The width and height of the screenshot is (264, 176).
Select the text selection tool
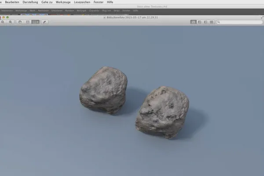28,22
